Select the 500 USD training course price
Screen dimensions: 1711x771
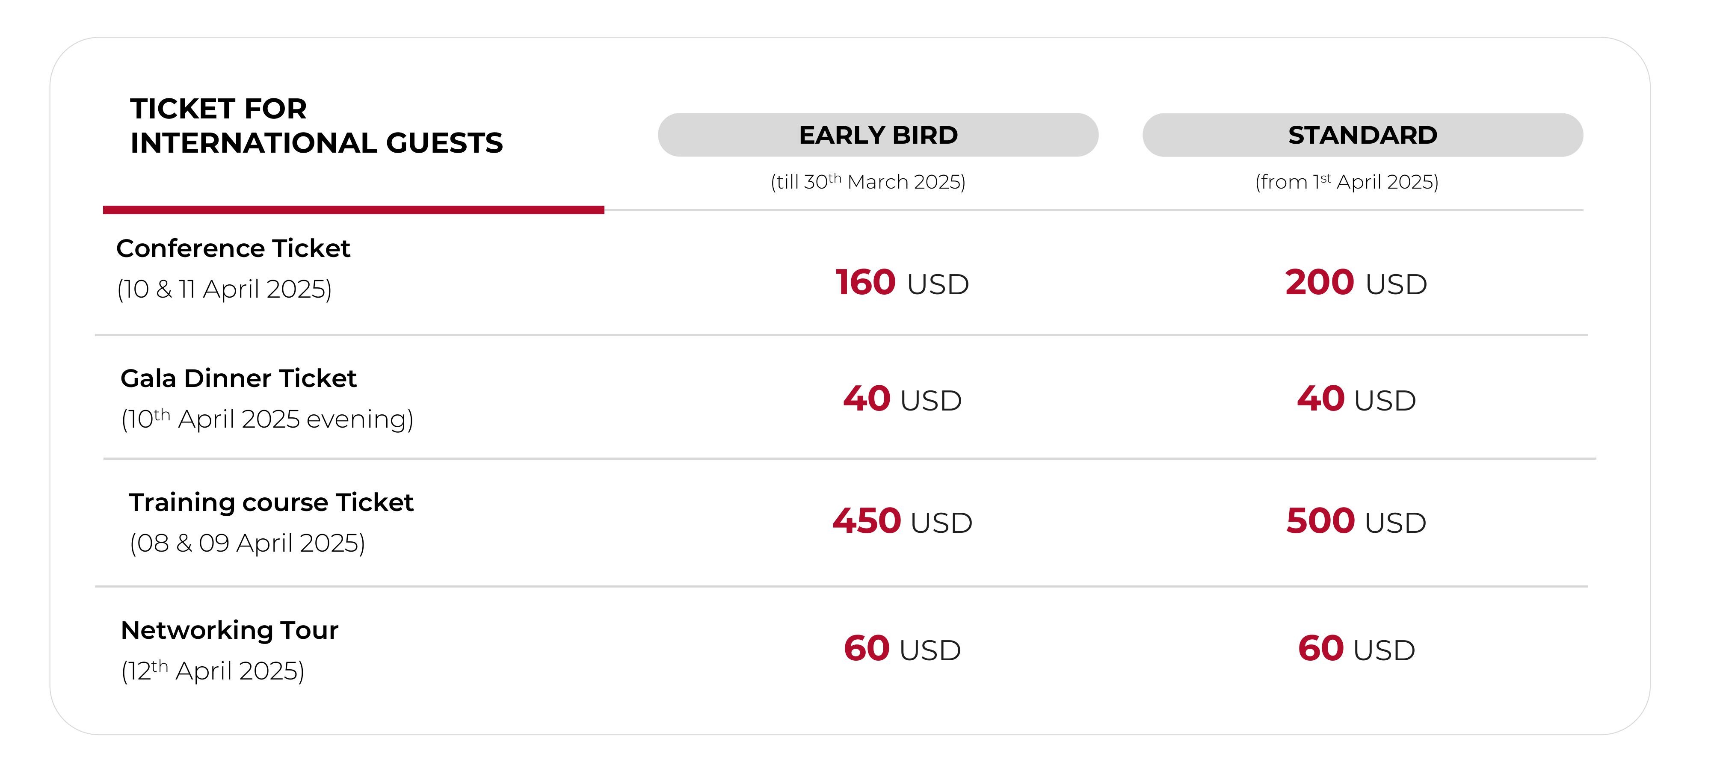(1356, 521)
